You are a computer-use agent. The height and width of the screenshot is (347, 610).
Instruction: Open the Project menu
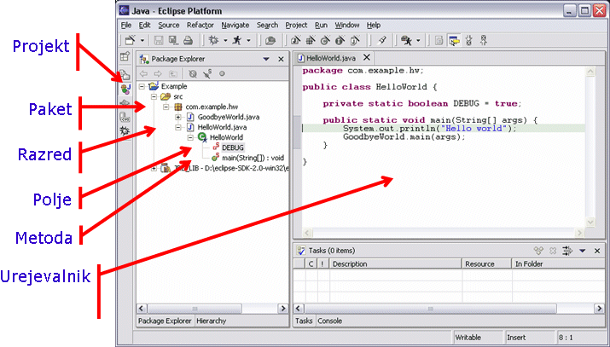click(296, 26)
